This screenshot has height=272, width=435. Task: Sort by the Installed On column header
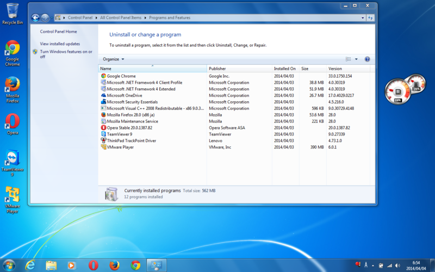pos(285,69)
